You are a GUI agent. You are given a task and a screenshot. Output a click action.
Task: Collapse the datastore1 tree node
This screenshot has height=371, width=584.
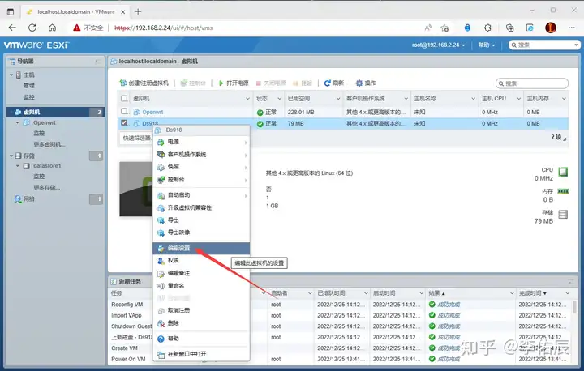click(x=18, y=166)
